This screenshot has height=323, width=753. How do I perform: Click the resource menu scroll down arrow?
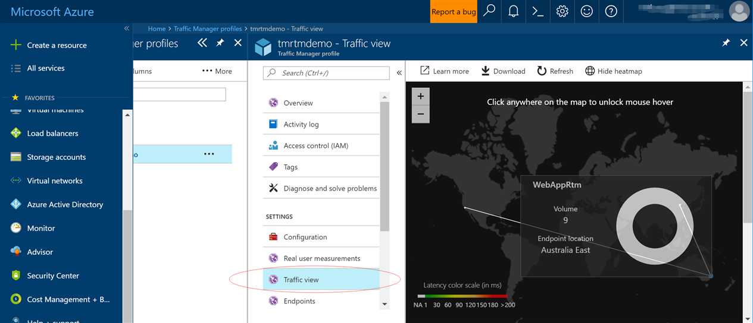[385, 304]
